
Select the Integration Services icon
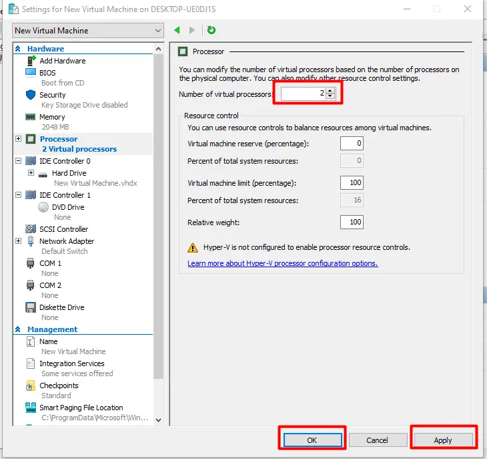tap(31, 363)
